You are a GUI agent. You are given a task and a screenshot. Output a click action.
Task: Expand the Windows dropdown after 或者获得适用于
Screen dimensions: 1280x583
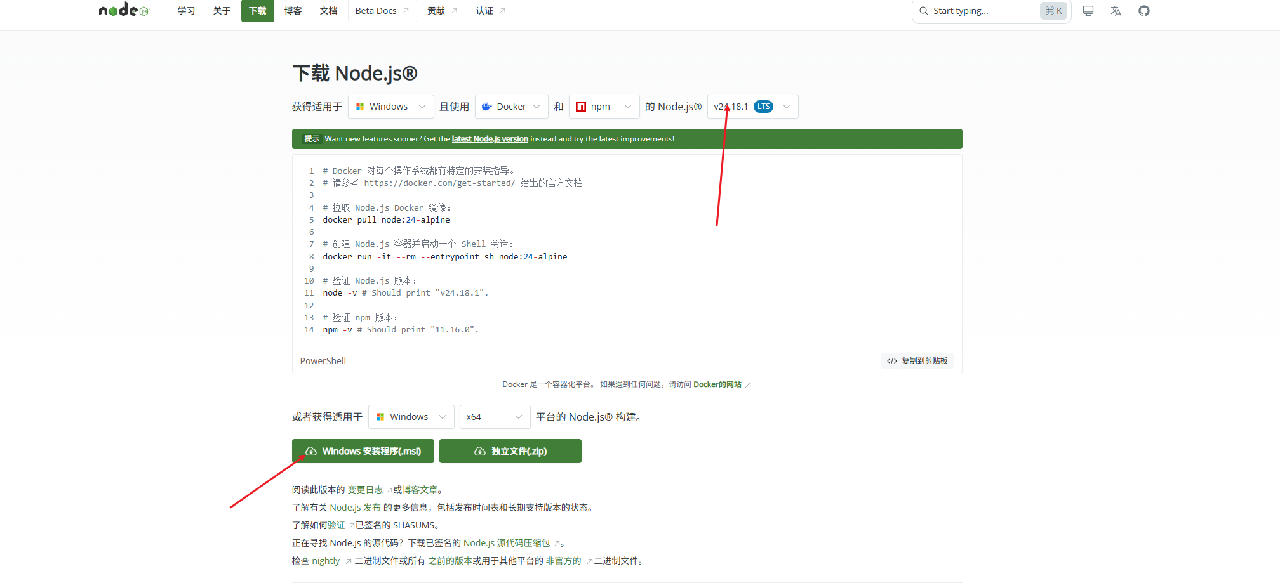click(x=411, y=417)
